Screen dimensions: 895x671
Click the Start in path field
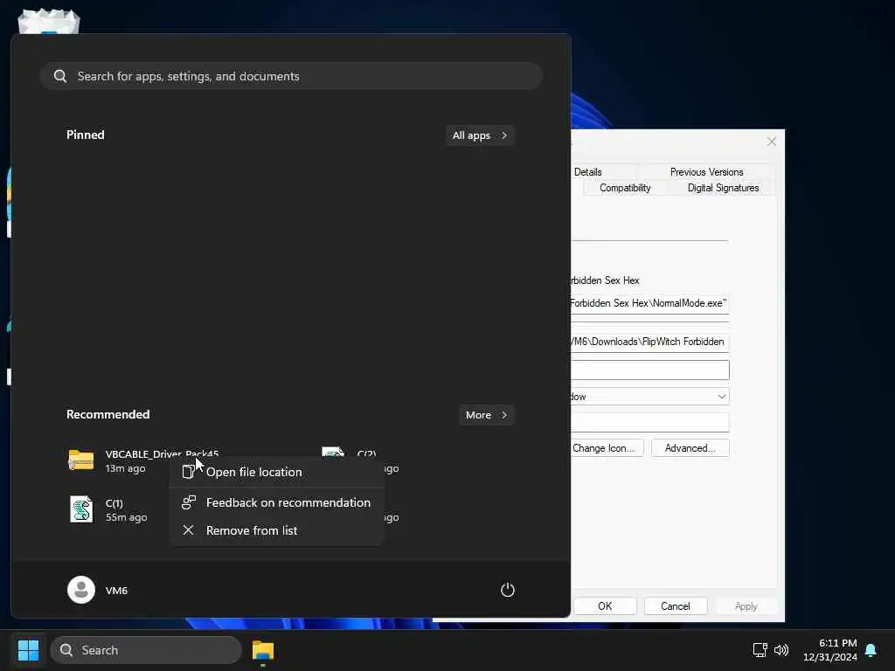pos(649,342)
